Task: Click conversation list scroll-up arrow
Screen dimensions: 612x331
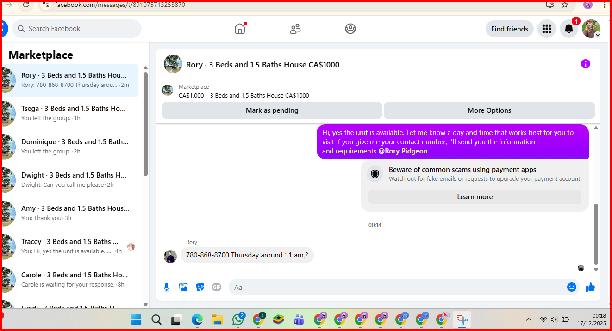Action: point(145,68)
